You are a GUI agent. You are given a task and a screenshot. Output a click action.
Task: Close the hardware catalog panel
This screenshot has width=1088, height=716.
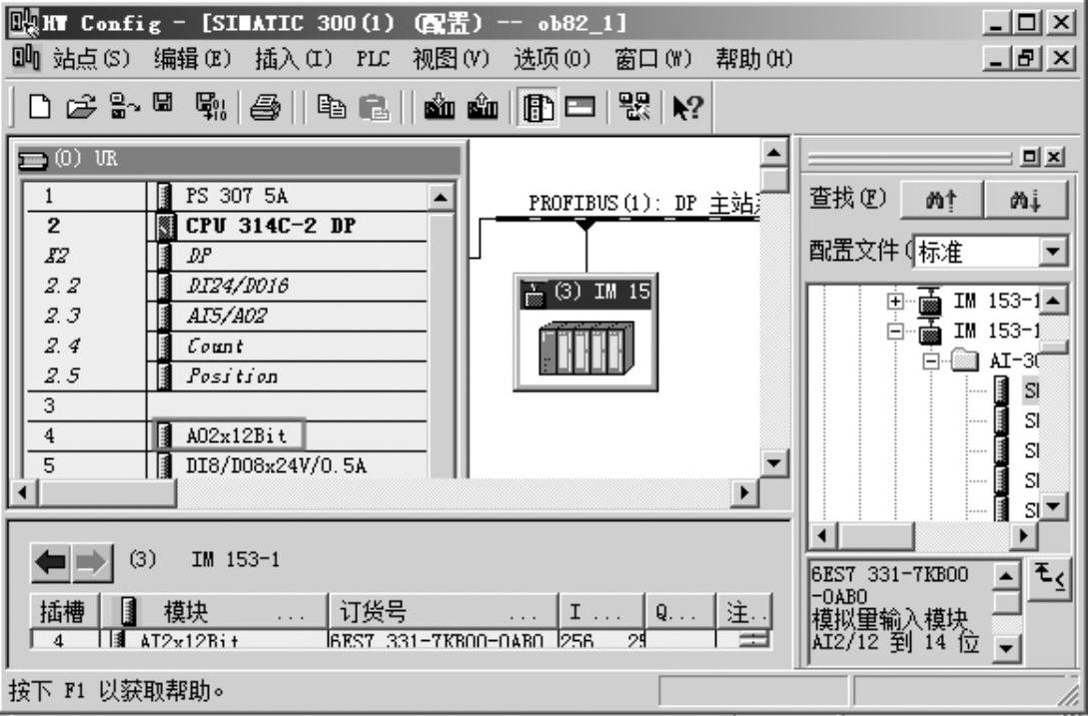(1055, 158)
